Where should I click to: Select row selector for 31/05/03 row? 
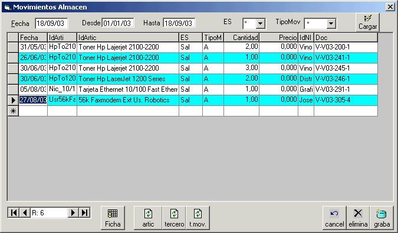coord(13,47)
